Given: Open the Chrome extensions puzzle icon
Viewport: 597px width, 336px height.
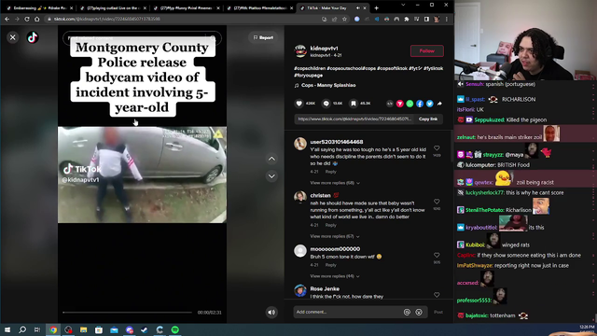Looking at the screenshot, I should point(407,19).
